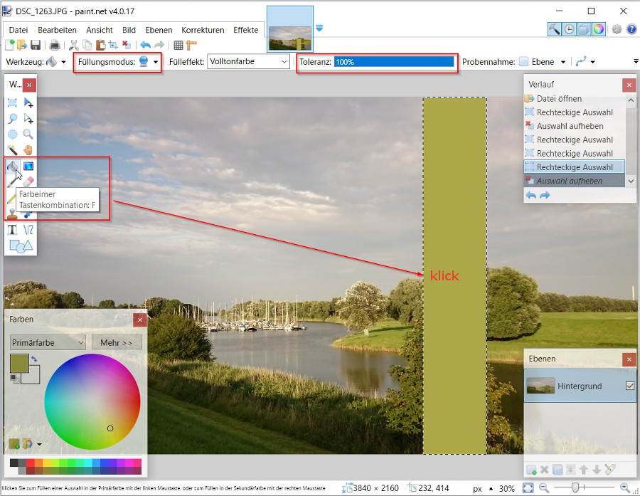This screenshot has height=496, width=640.
Task: Open the Korrekturen menu
Action: [x=203, y=30]
